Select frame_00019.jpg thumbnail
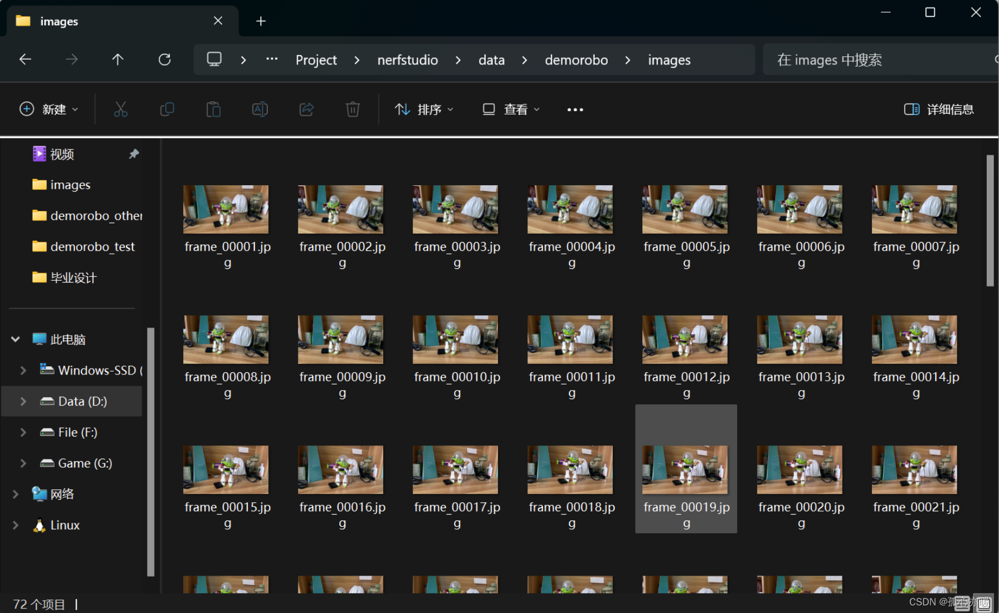Screen dimensions: 999x613 [685, 470]
